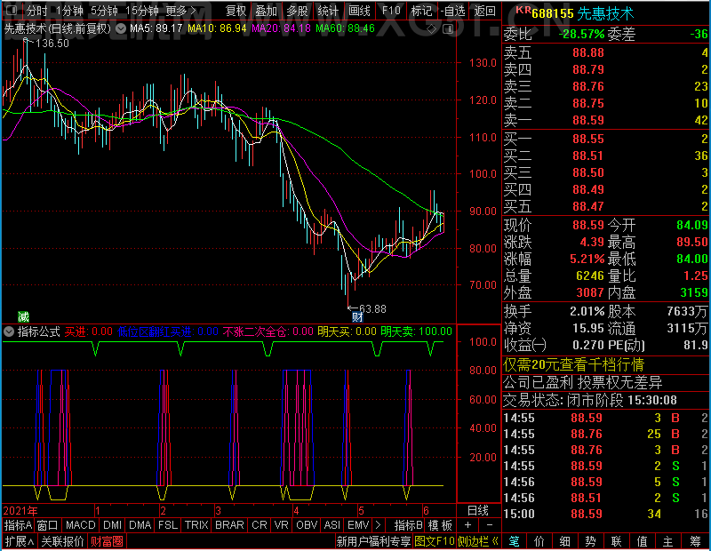Expand the 更多 periods menu

pyautogui.click(x=181, y=11)
